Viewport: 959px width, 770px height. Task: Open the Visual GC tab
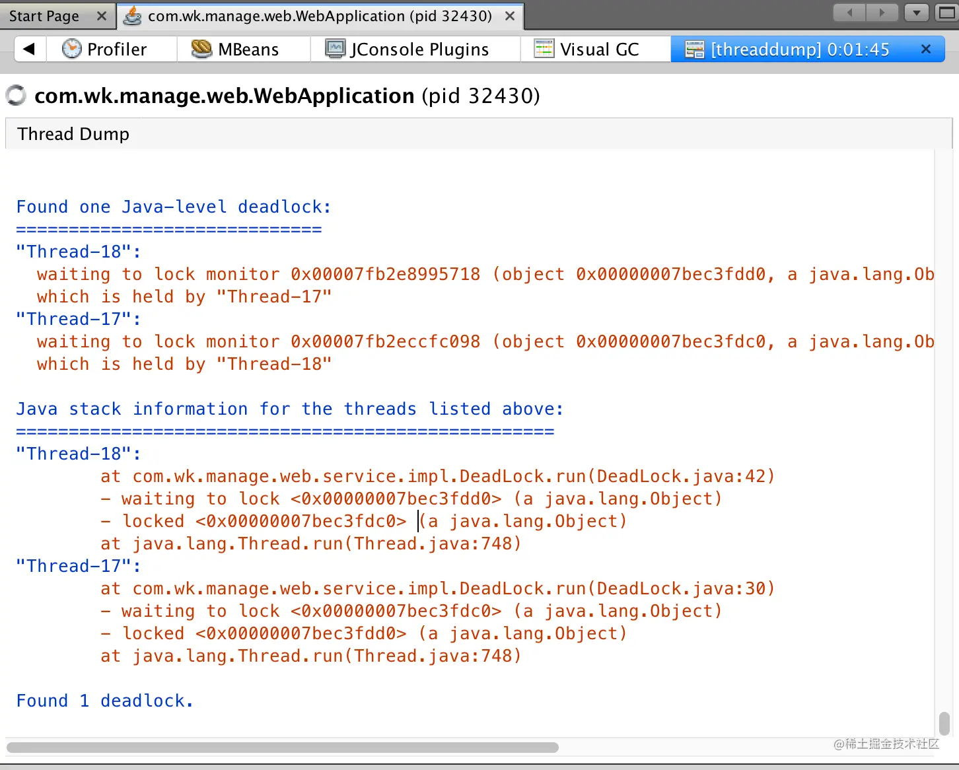596,49
